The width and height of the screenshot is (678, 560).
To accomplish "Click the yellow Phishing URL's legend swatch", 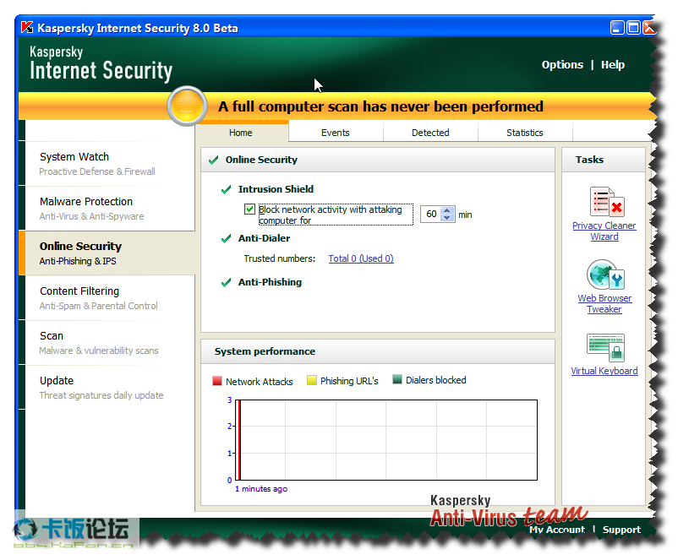I will pos(312,380).
